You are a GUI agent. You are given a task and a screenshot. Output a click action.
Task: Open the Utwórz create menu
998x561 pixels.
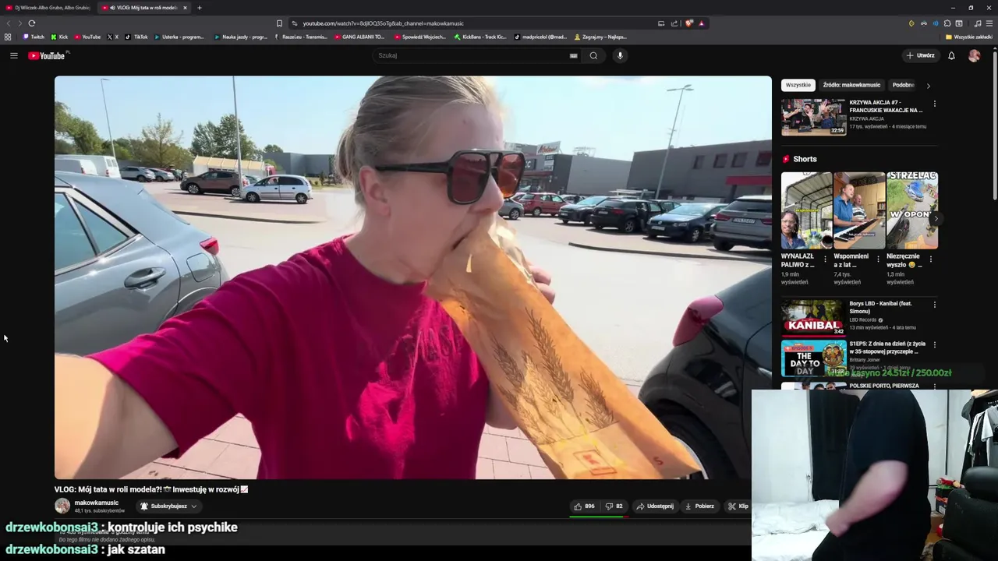click(920, 55)
